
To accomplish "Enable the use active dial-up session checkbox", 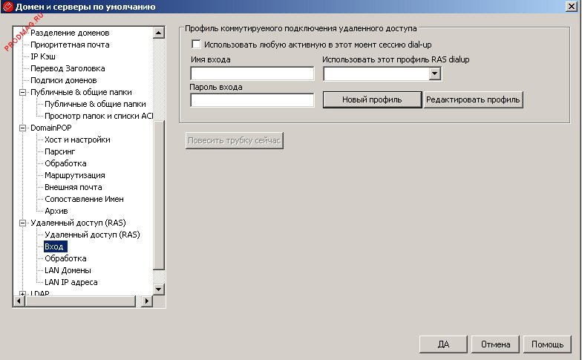I will (x=197, y=45).
